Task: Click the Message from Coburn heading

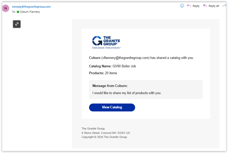Action: [110, 86]
